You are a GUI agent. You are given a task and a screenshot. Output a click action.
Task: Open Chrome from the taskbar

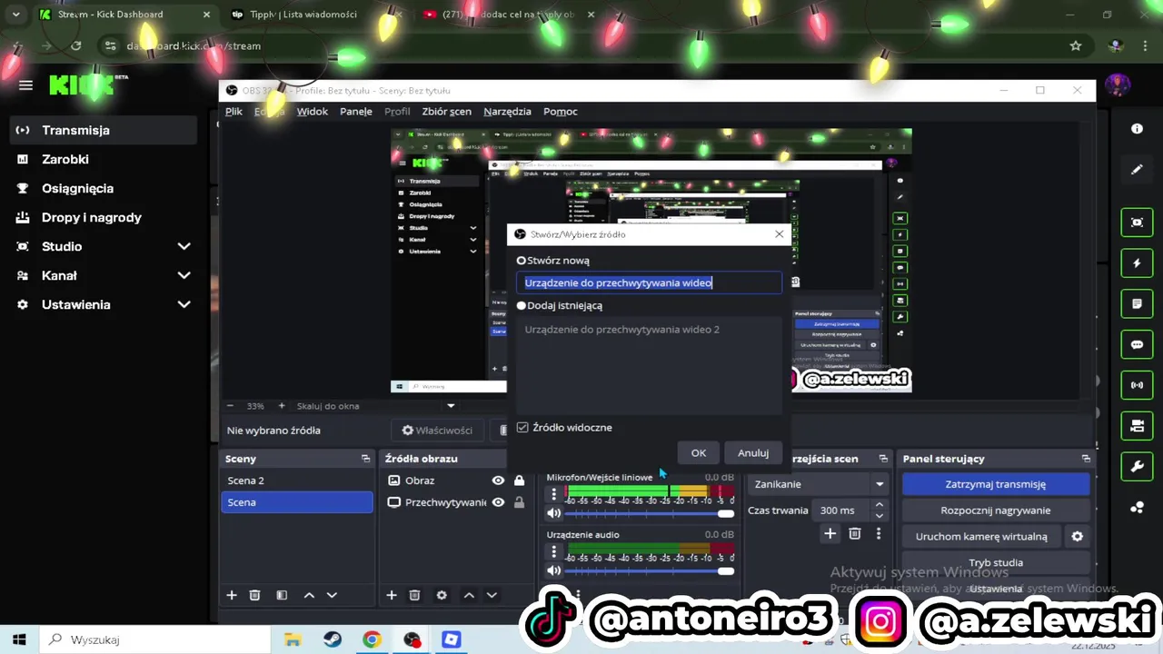coord(372,639)
